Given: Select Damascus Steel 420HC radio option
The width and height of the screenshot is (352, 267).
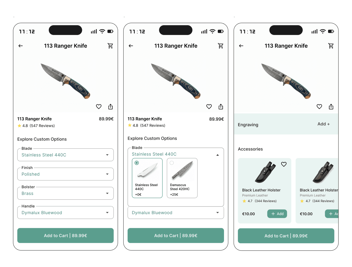Looking at the screenshot, I should pyautogui.click(x=172, y=163).
